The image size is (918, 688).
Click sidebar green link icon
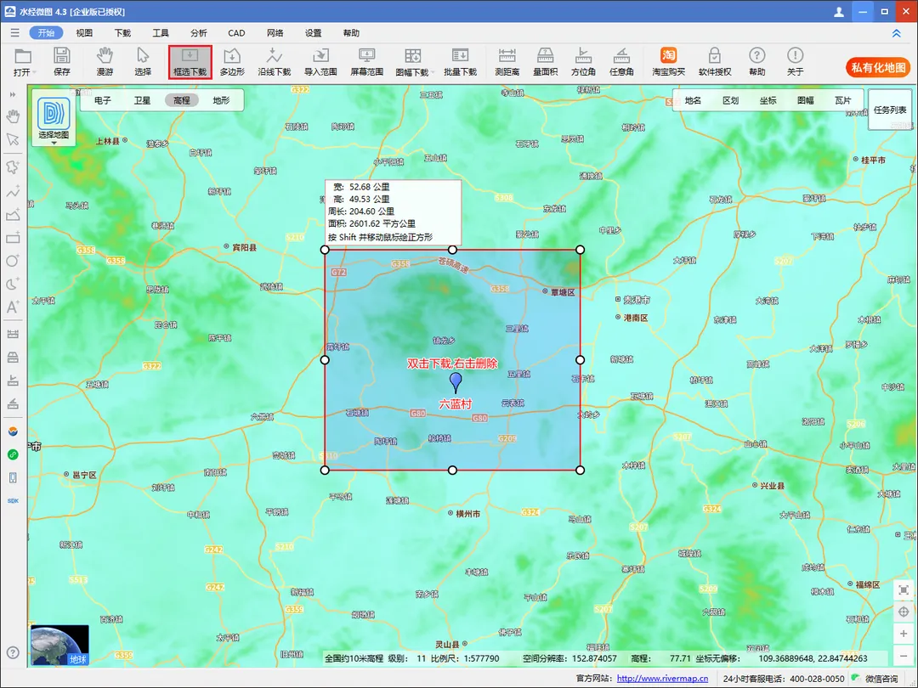(x=13, y=454)
